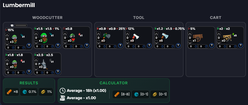248x105 pixels.
Task: Increase the 15% woodcutter count with up arrow
Action: (7, 35)
